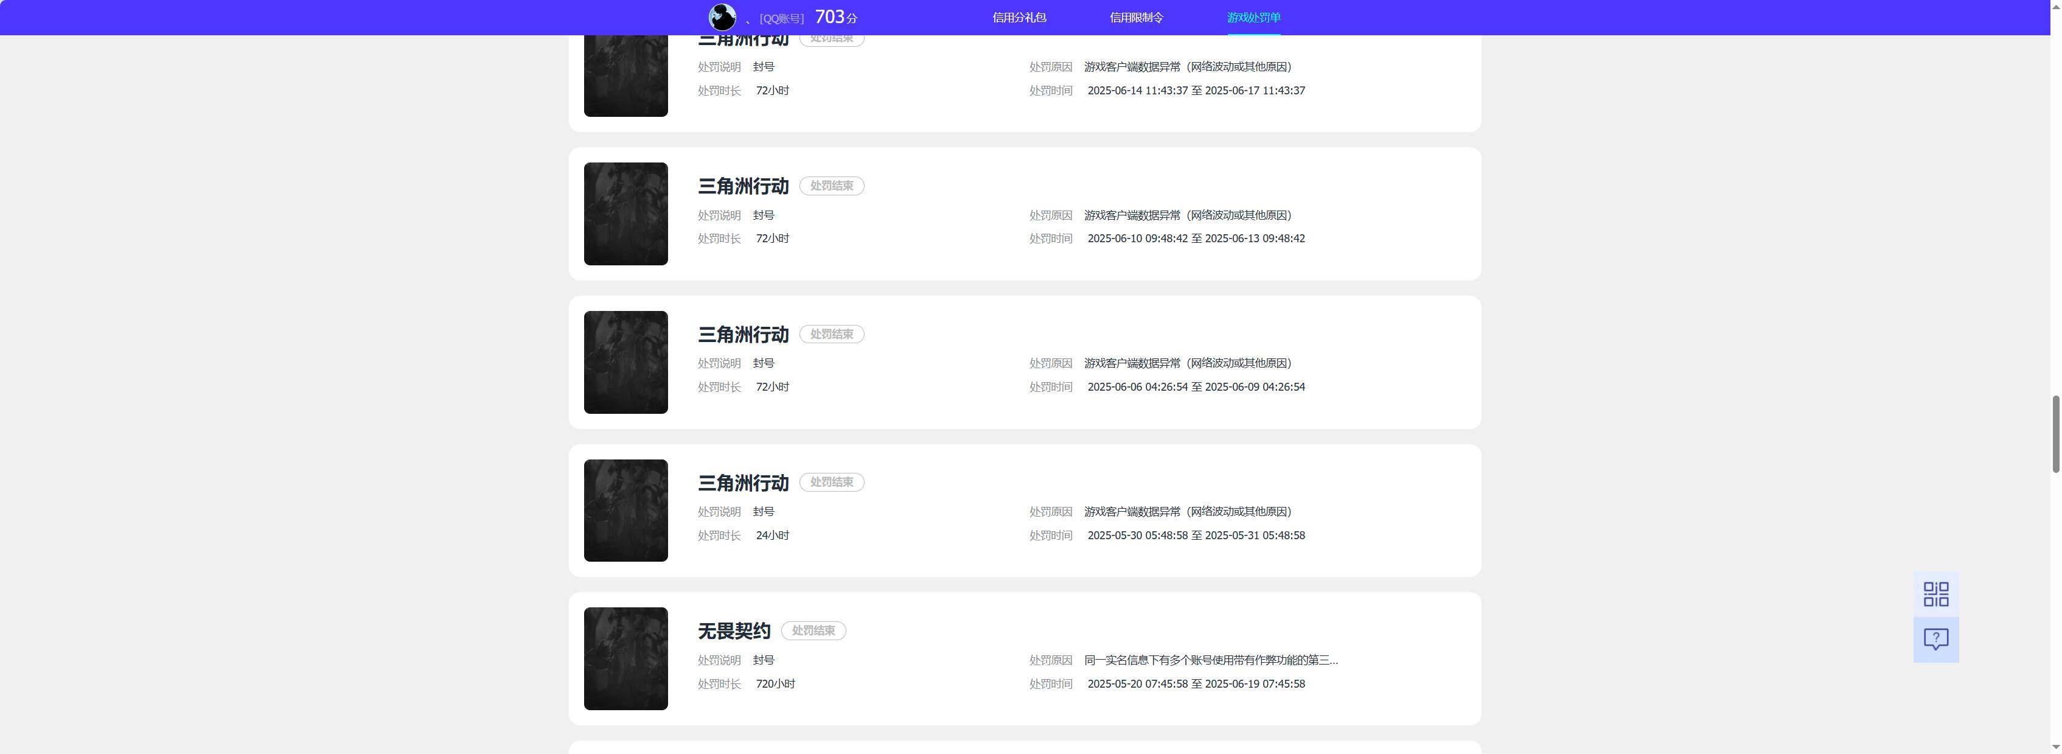Screen dimensions: 2062x754
Task: Switch to 信用分礼包 tab
Action: (x=1019, y=18)
